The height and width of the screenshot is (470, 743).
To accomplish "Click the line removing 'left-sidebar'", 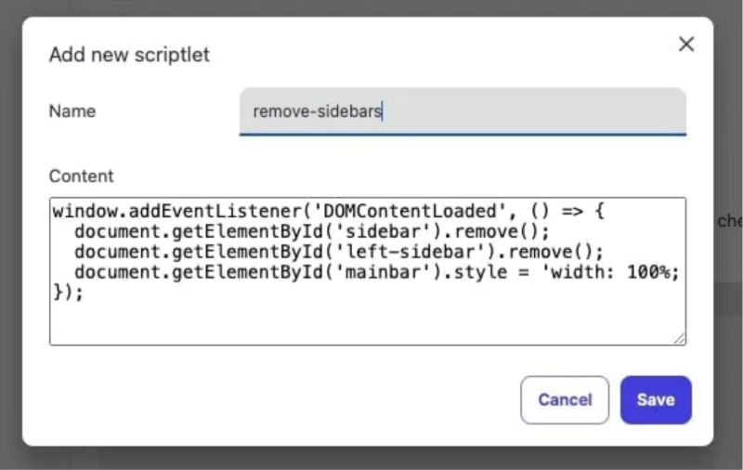I will (339, 252).
